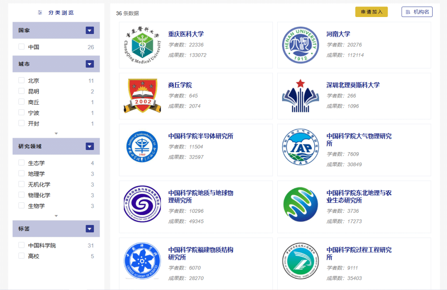Open 中国科学院大气物理研究所 title link
The image size is (447, 290).
359,140
